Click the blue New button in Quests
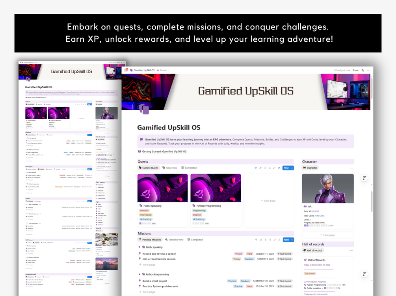 pyautogui.click(x=286, y=168)
